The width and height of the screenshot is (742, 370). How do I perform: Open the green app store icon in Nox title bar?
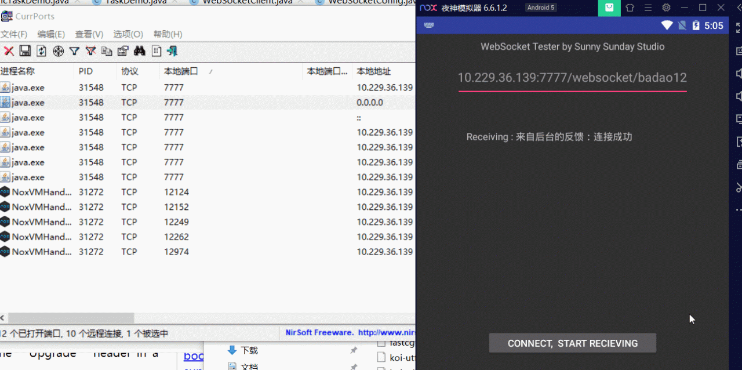click(x=609, y=8)
